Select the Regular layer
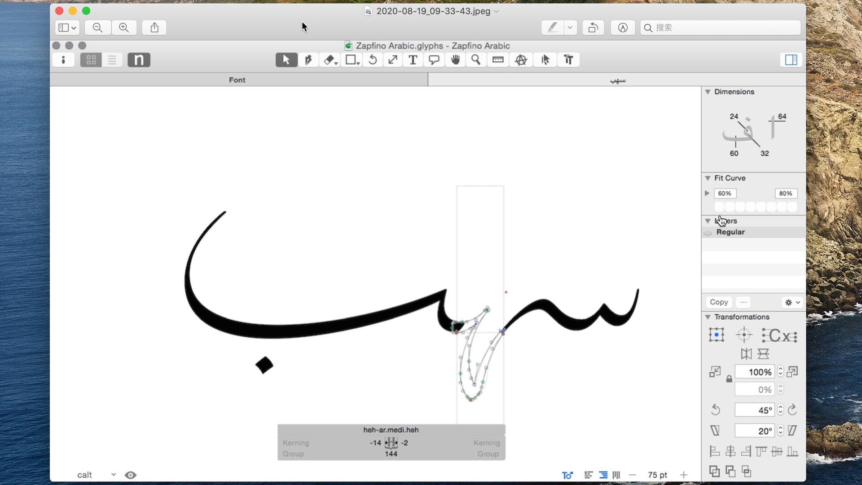 coord(730,232)
